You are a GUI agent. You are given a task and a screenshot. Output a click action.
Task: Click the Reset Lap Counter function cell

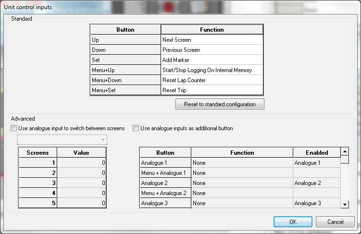point(212,80)
